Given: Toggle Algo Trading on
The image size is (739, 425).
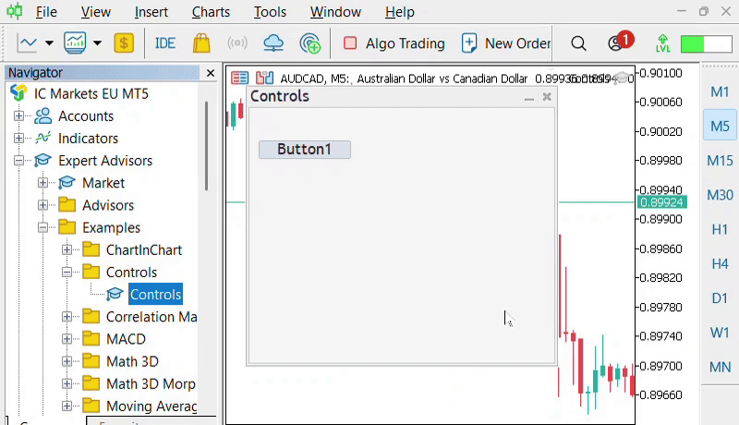Looking at the screenshot, I should [x=394, y=43].
